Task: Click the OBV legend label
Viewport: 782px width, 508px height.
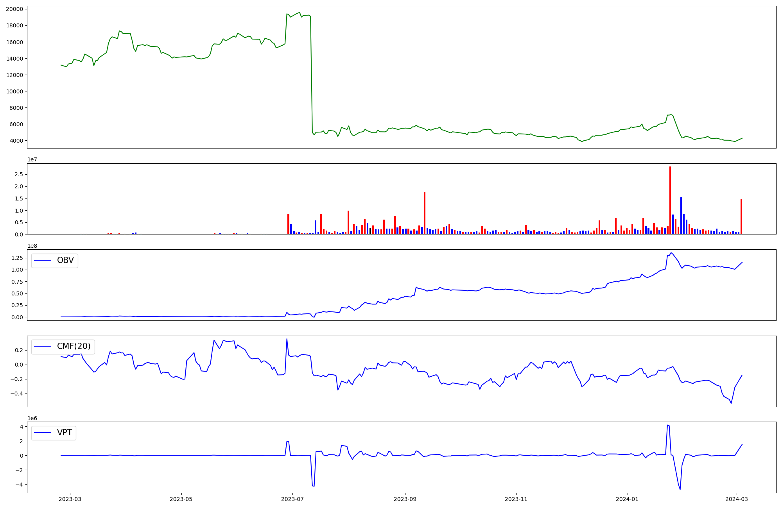Action: coord(65,260)
